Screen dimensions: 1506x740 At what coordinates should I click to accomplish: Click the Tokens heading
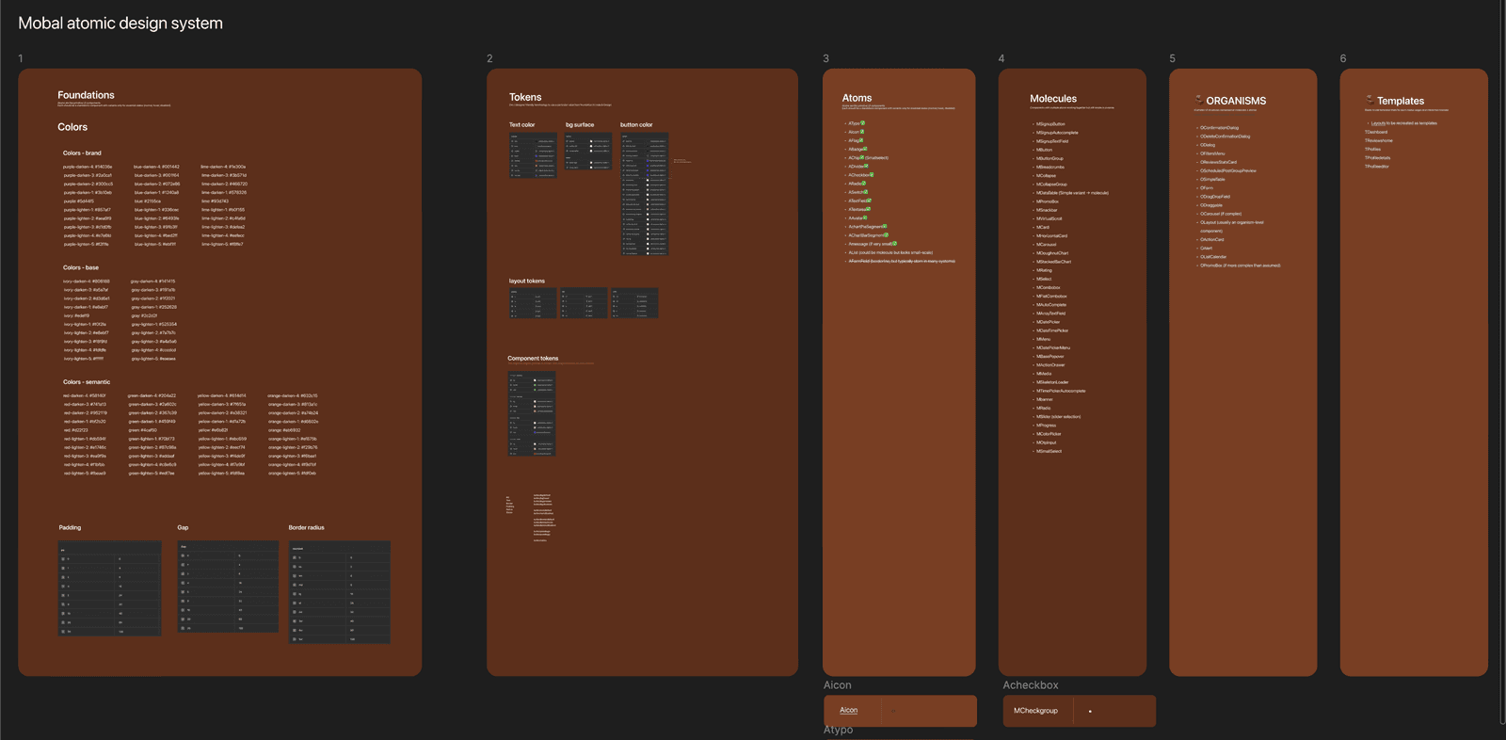525,97
